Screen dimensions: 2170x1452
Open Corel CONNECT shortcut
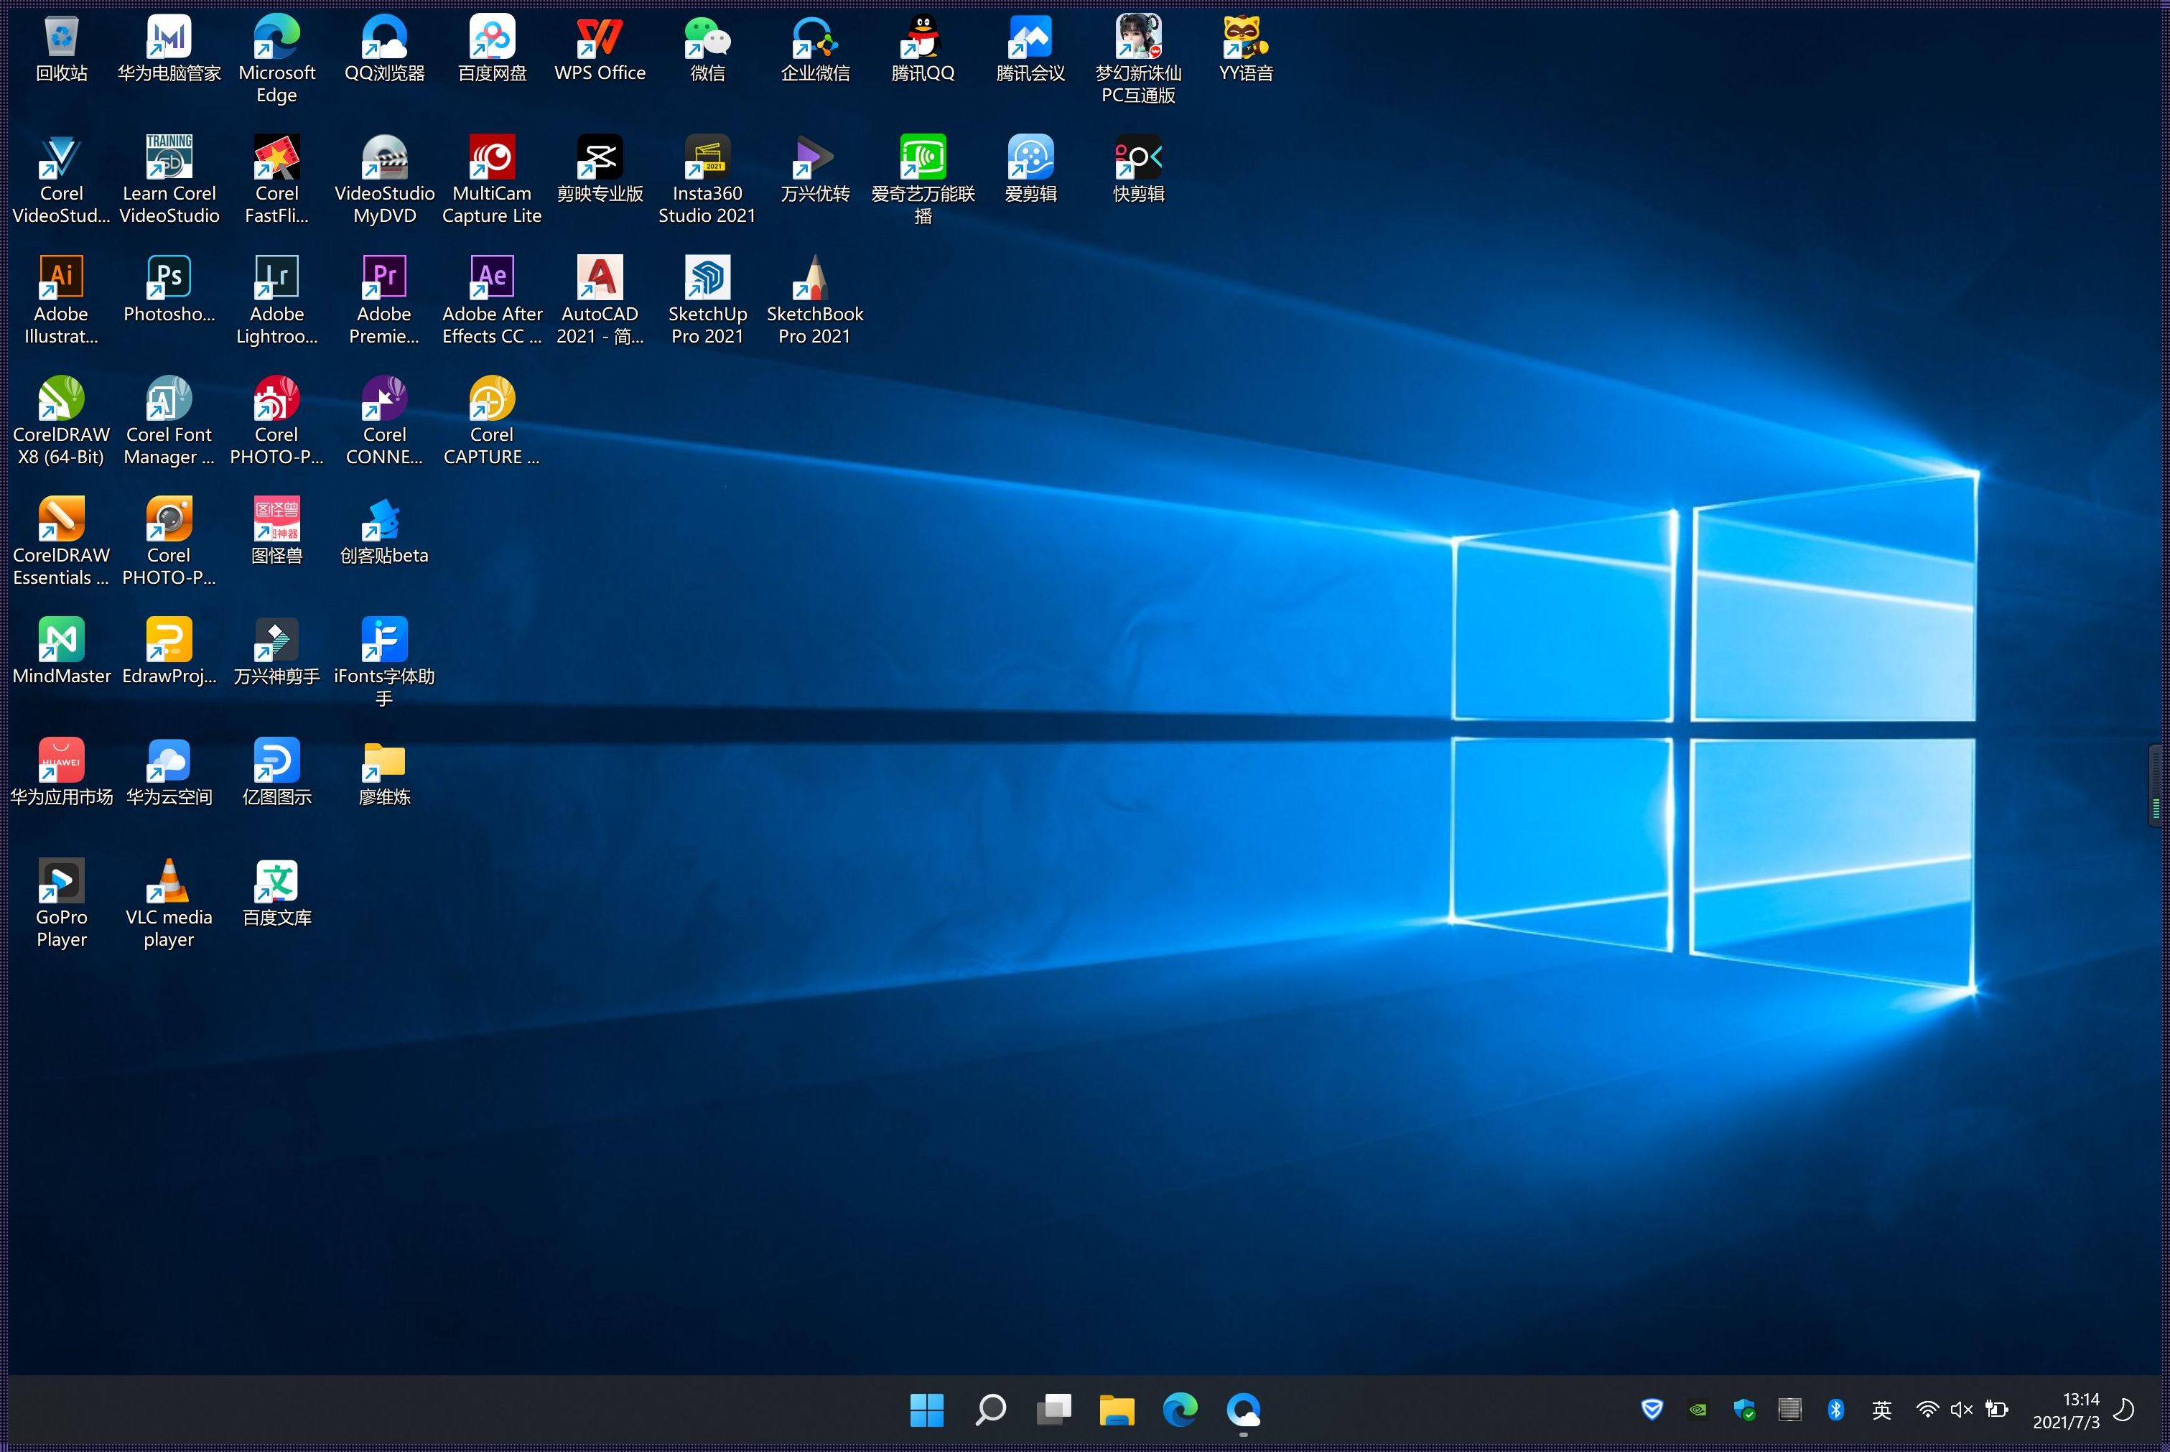(x=384, y=400)
